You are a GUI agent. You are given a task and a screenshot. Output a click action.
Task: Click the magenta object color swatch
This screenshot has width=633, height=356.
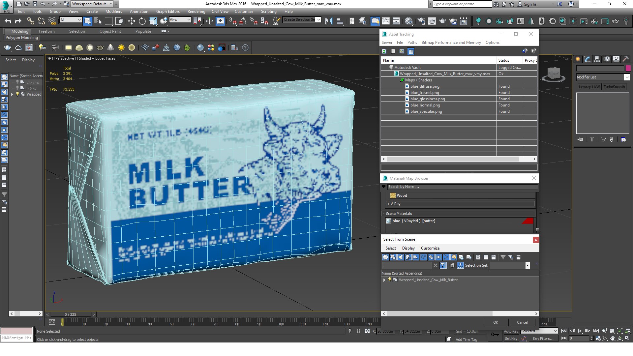628,68
